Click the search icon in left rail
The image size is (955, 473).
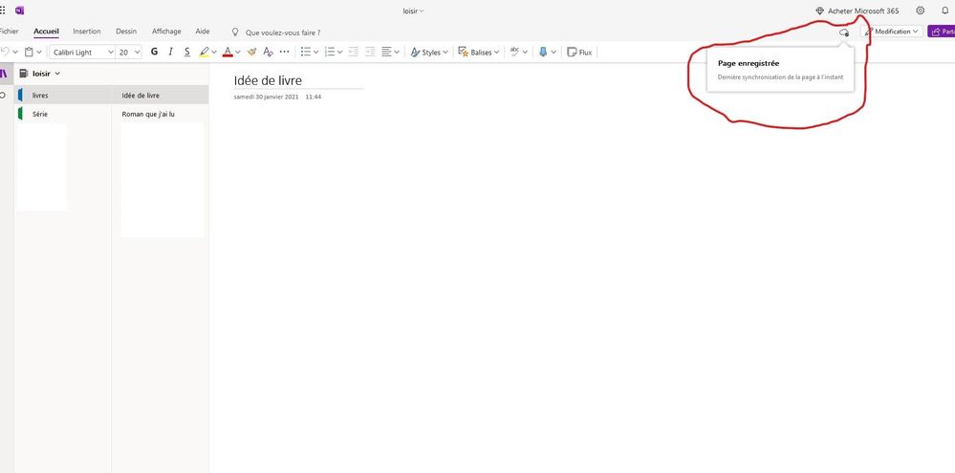[3, 96]
